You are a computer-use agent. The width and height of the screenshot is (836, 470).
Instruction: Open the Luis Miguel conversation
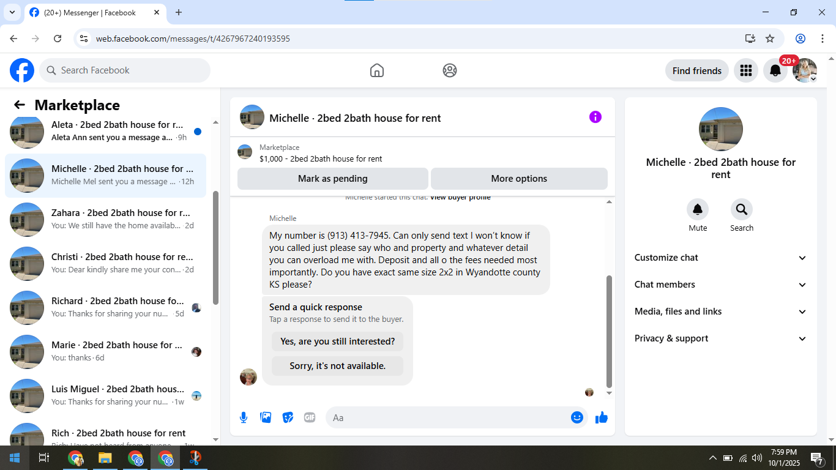pyautogui.click(x=106, y=396)
